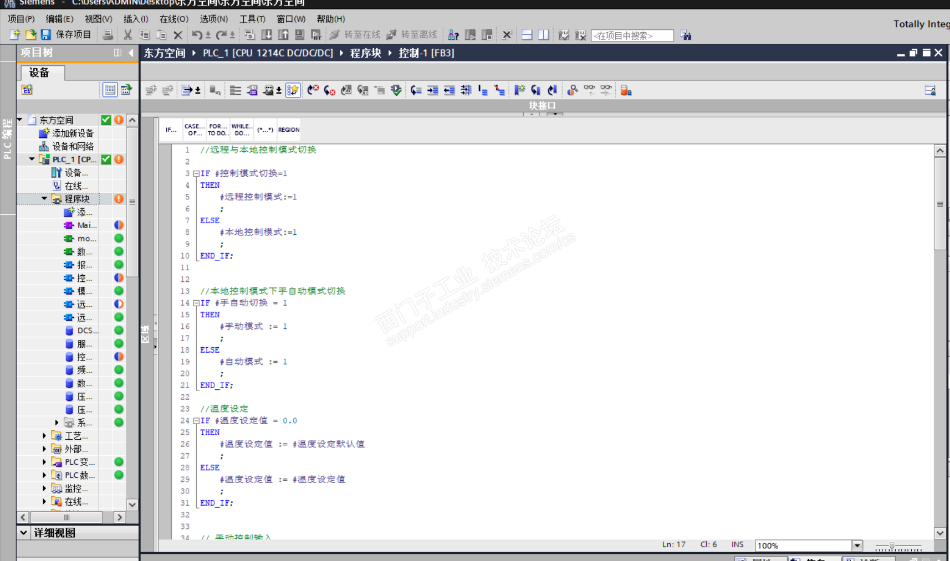The height and width of the screenshot is (561, 950).
Task: Click the 保存项目 button
Action: click(67, 35)
